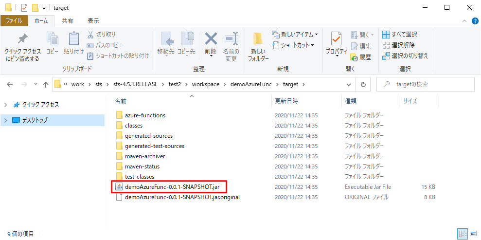Open Shortcut (ショートカット) dropdown
481x240 pixels.
point(293,45)
